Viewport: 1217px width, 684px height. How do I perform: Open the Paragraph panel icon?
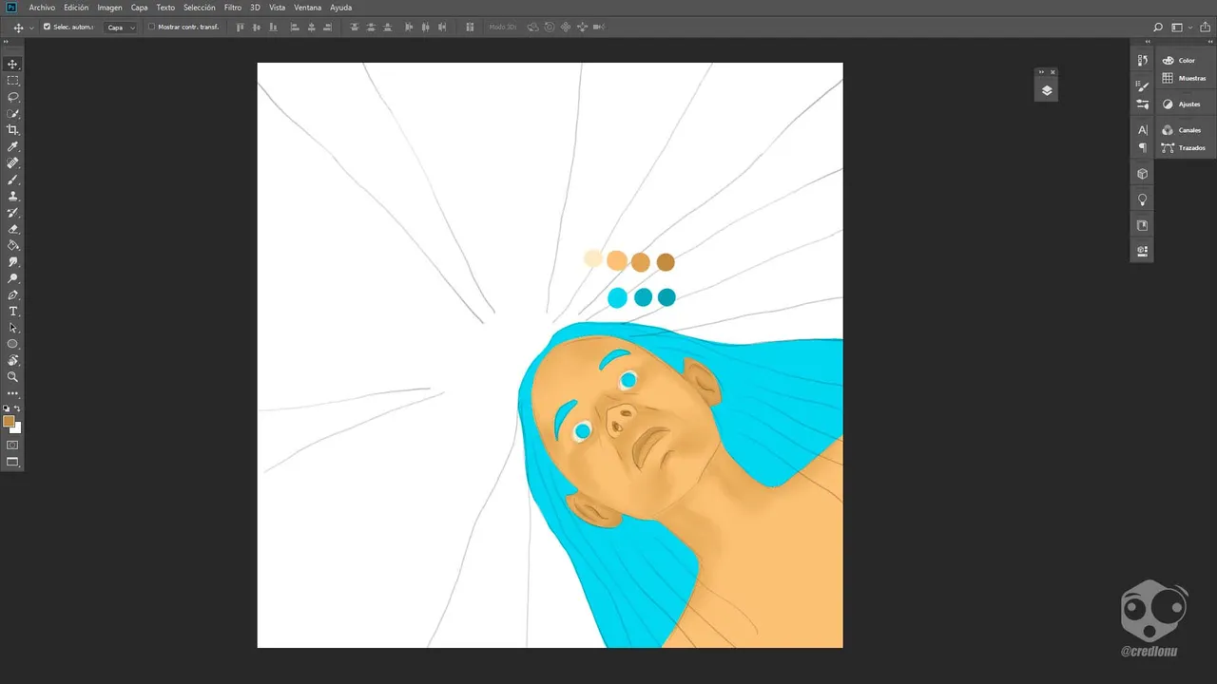[x=1142, y=147]
